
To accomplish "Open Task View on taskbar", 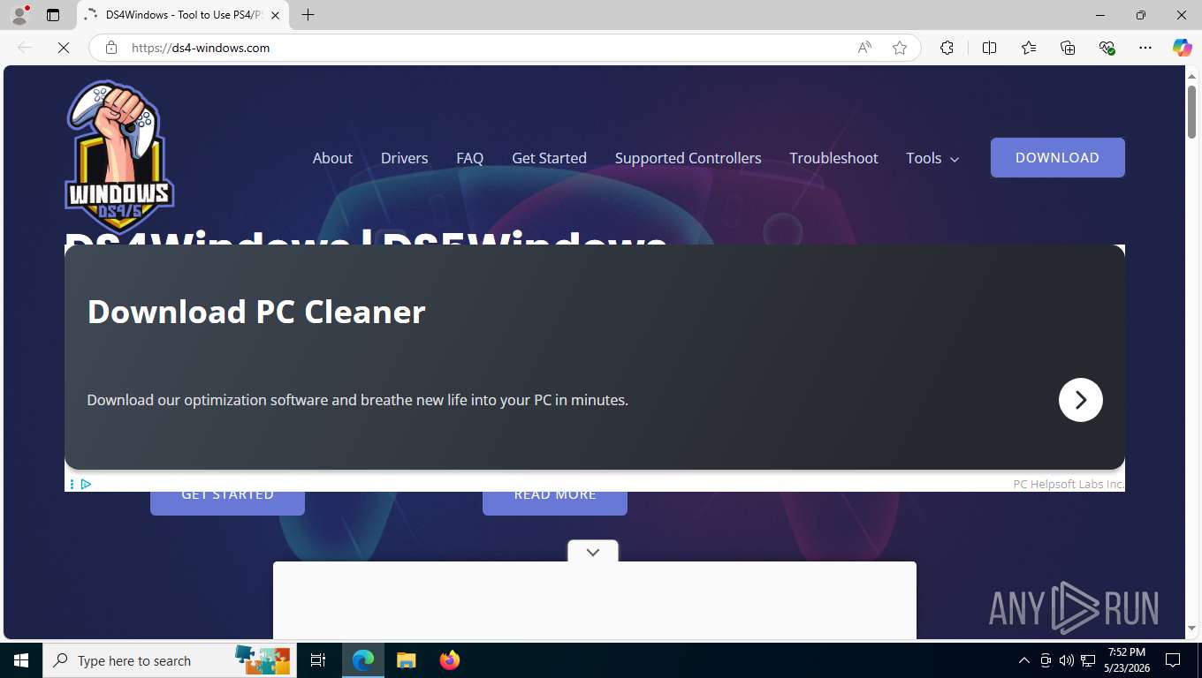I will pos(319,660).
